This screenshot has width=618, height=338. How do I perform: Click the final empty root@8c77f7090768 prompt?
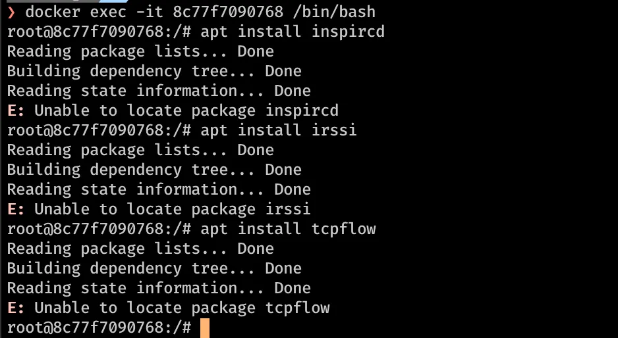click(x=99, y=327)
